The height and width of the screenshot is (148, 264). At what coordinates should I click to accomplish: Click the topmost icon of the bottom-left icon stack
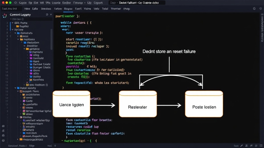(3, 126)
